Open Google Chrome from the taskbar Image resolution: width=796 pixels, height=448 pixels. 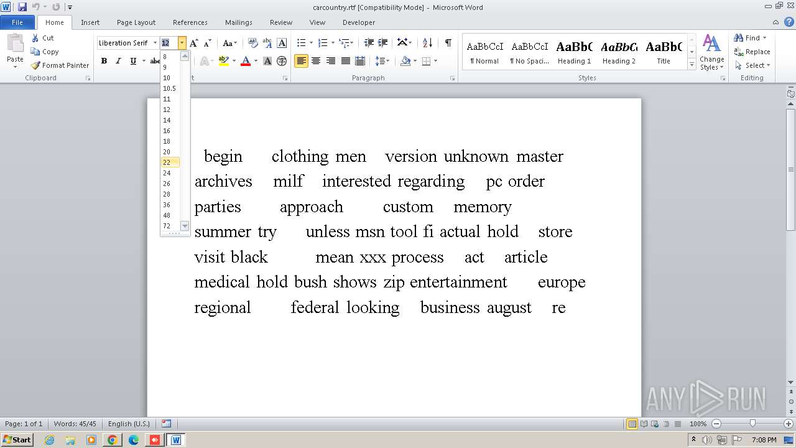pyautogui.click(x=113, y=440)
